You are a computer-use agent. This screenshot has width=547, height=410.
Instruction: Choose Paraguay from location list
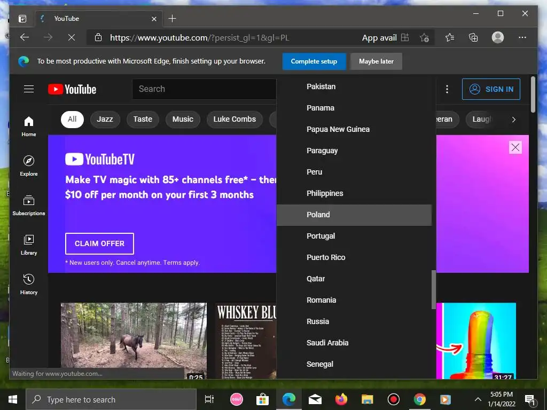pos(354,151)
